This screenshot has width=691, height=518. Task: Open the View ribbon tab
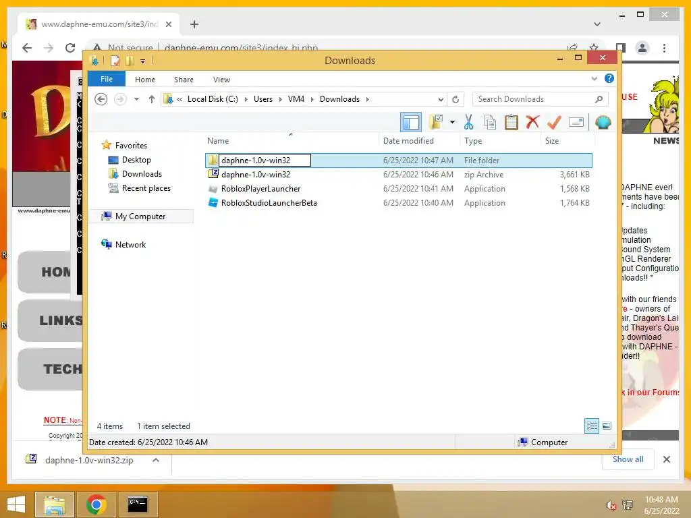click(x=221, y=80)
